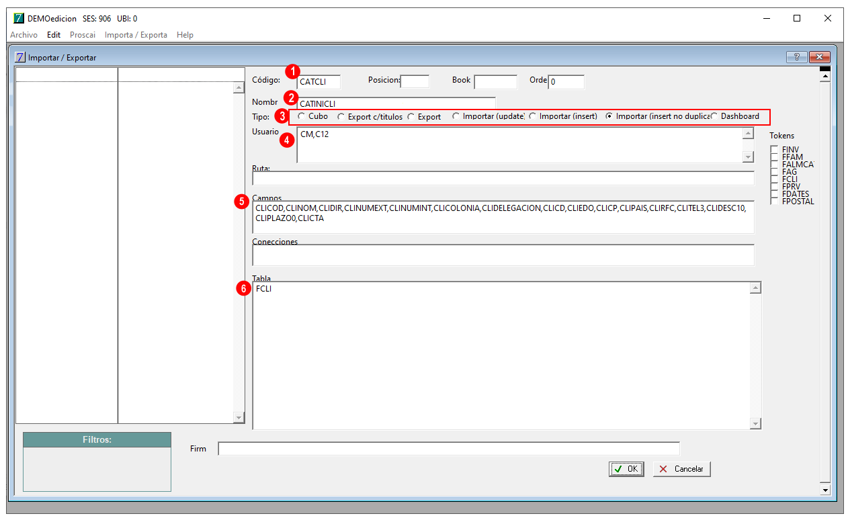Maximize the DEMOedicion main window
848x518 pixels.
click(797, 19)
